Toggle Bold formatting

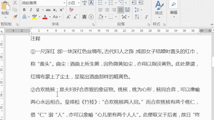pyautogui.click(x=24, y=10)
